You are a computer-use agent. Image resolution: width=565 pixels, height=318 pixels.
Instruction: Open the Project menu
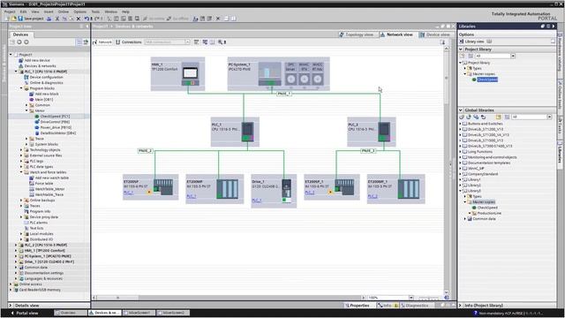(x=10, y=11)
